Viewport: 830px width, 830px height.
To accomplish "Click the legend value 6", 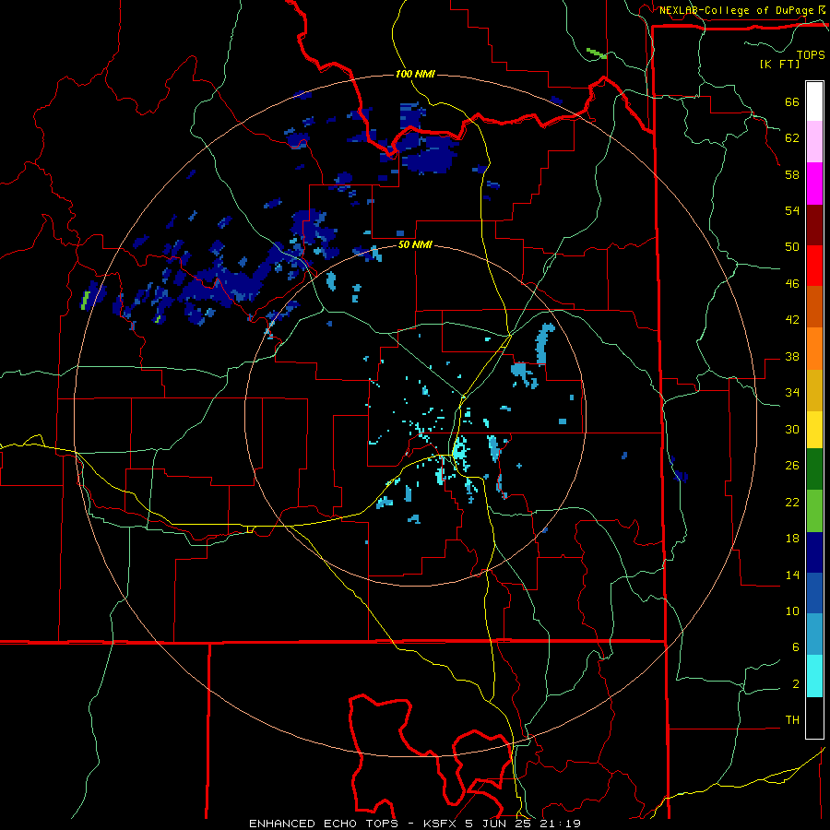I will coord(796,646).
